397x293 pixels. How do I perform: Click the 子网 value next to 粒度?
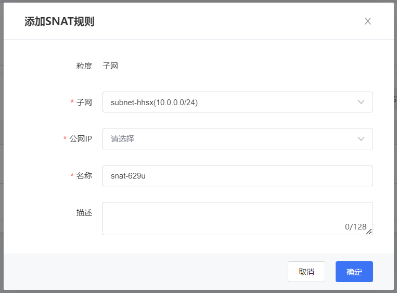tap(110, 66)
